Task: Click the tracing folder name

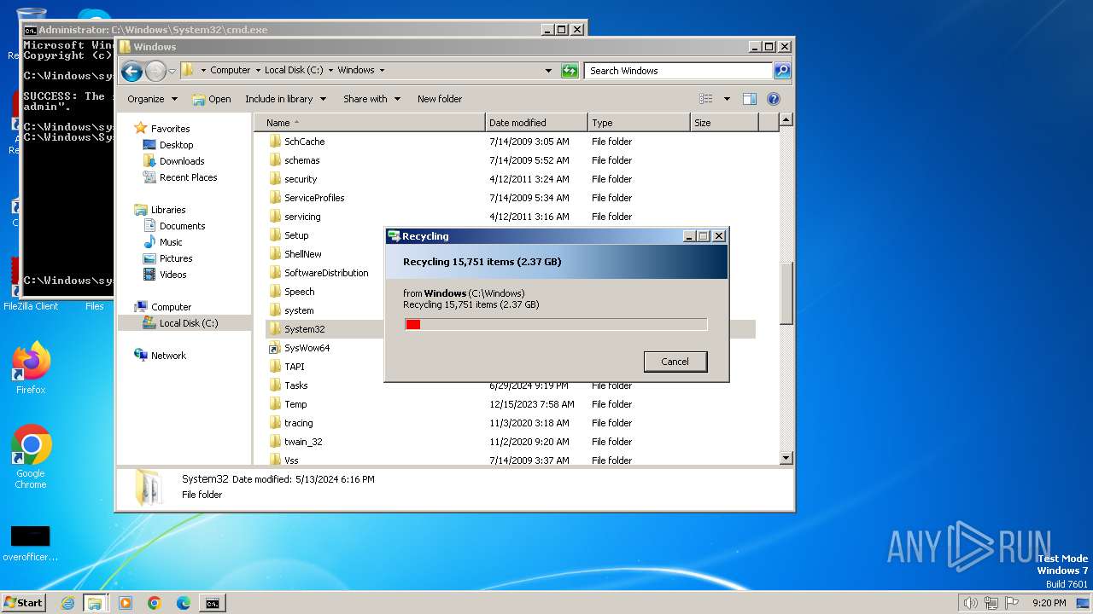Action: click(x=299, y=423)
